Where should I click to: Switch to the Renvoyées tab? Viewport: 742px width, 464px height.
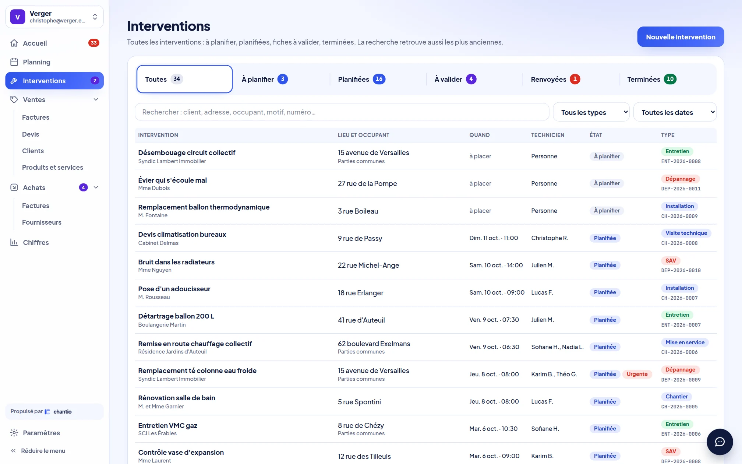point(570,79)
